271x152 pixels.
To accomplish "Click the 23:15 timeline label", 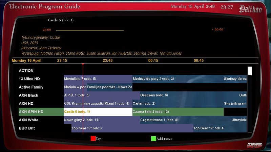I will coord(62,60).
